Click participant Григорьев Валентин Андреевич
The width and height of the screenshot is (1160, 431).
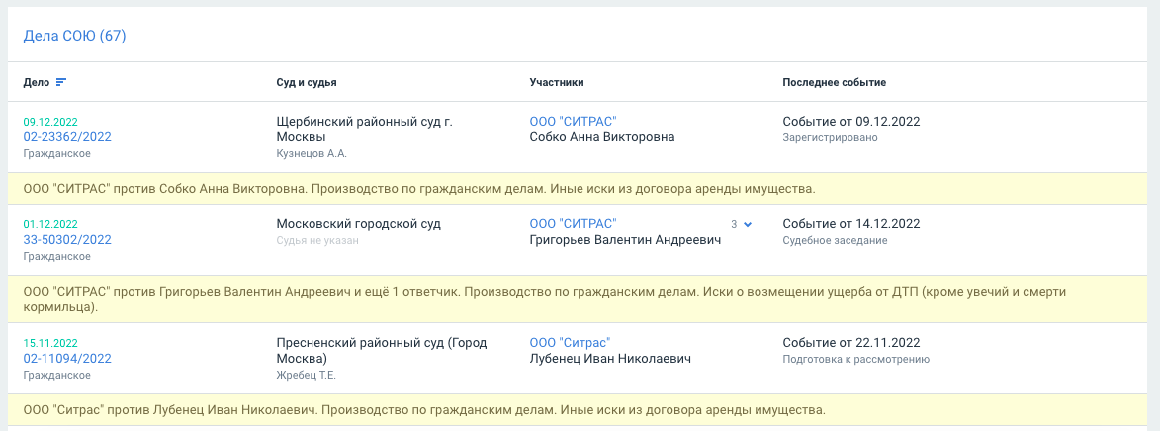(626, 240)
